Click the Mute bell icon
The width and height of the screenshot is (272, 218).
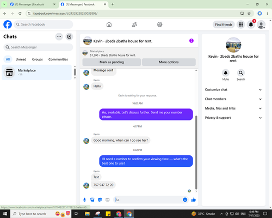(x=226, y=73)
